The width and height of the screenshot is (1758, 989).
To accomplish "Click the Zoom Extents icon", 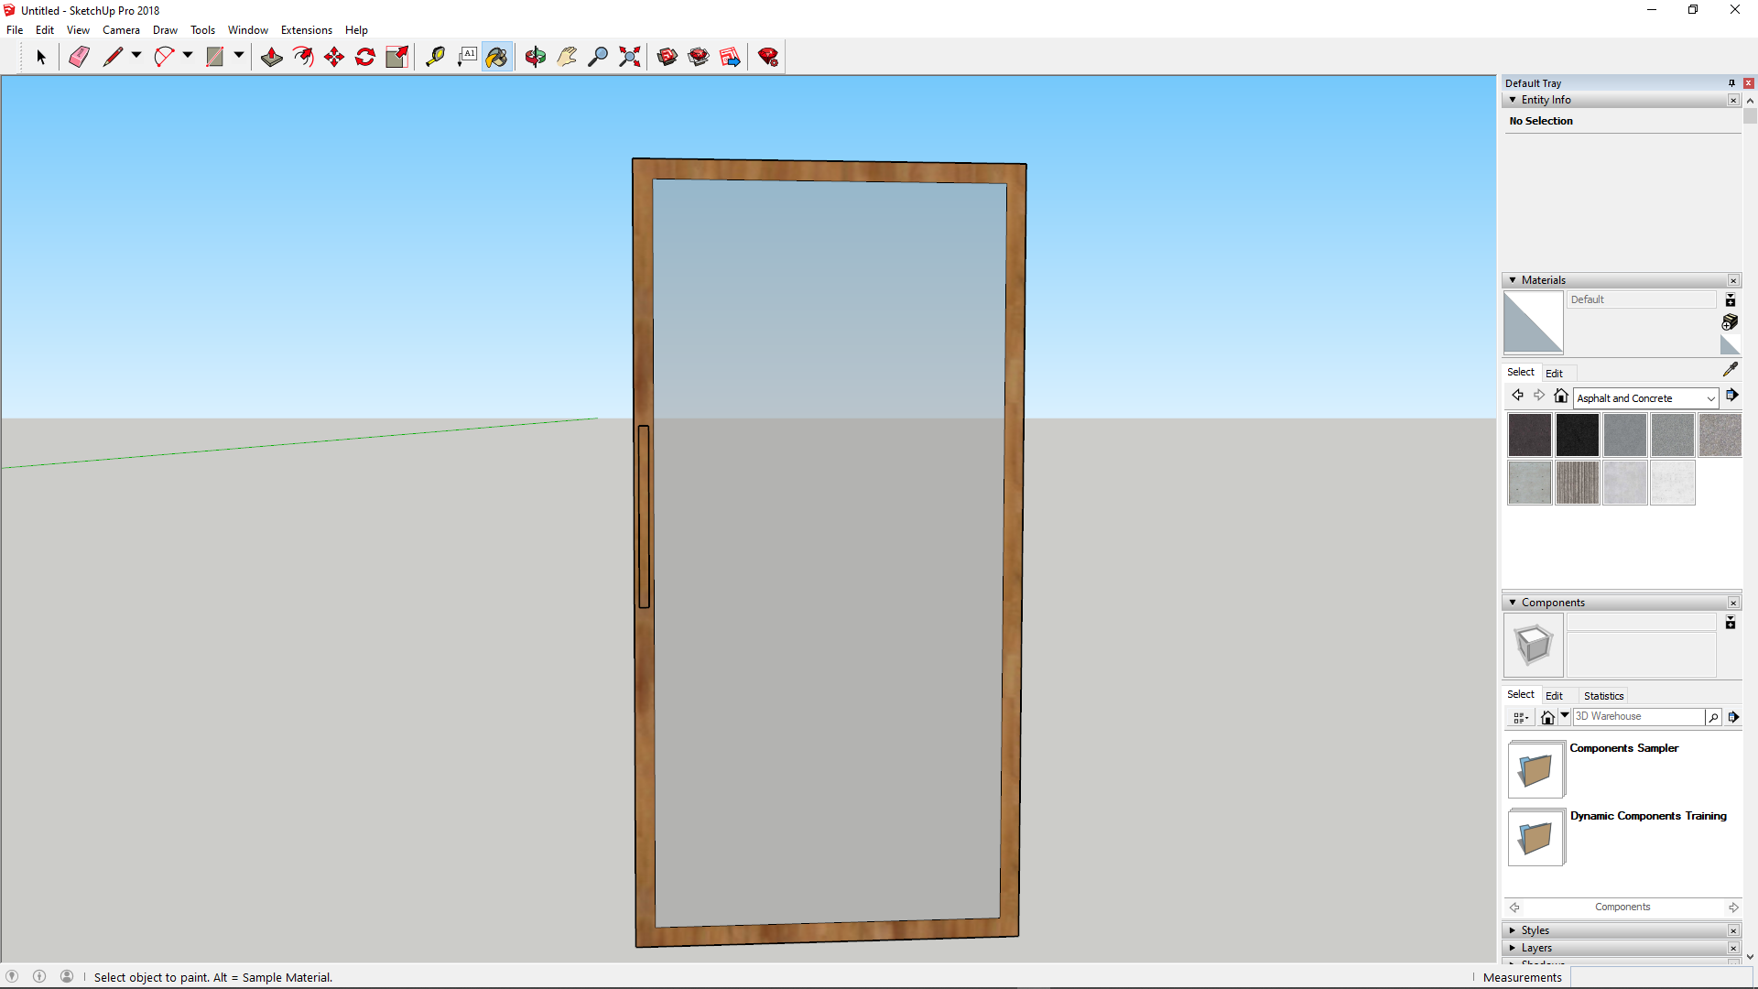I will click(x=630, y=57).
